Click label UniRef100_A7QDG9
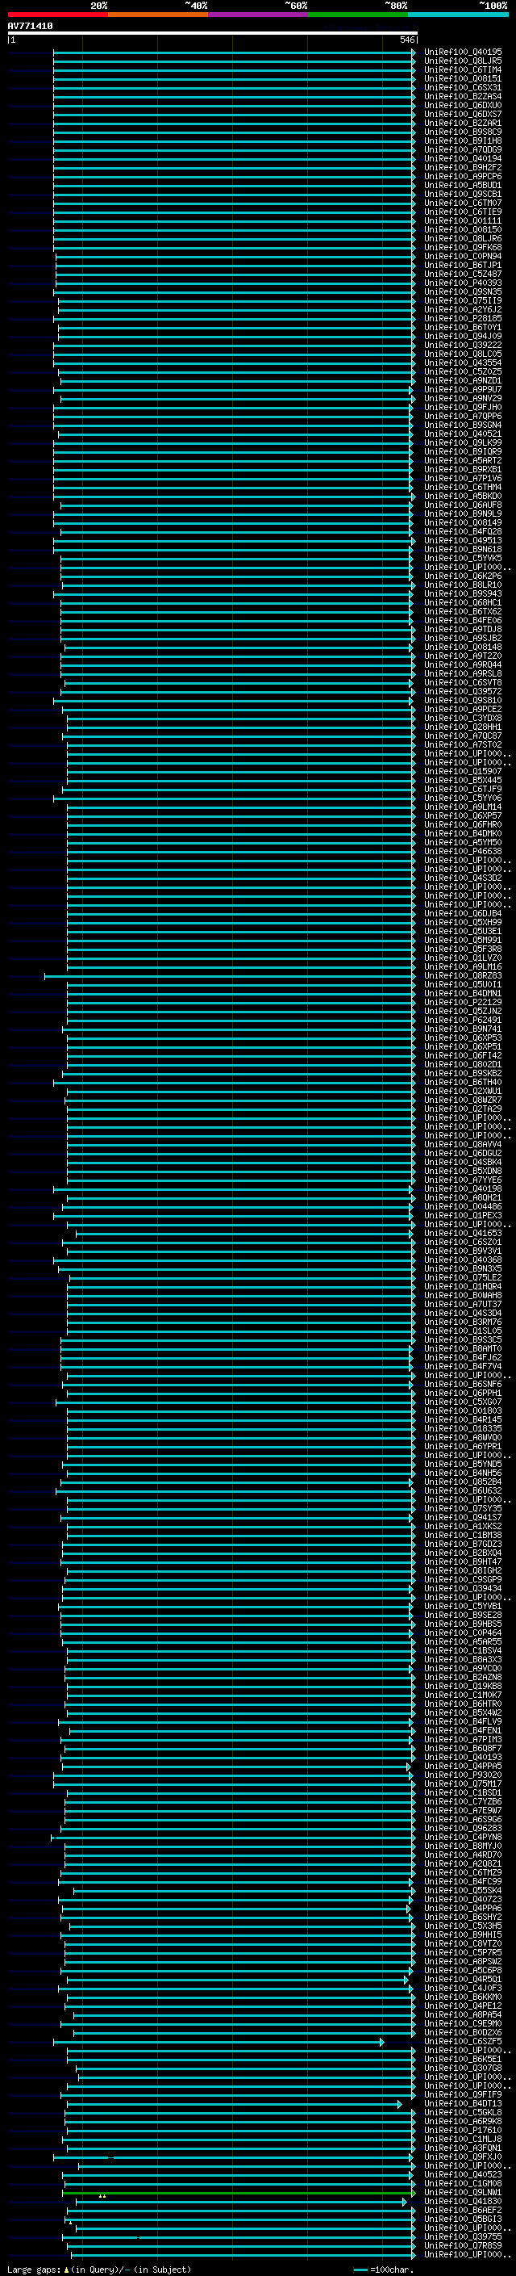Screen dimensions: 516x2276 (x=463, y=150)
